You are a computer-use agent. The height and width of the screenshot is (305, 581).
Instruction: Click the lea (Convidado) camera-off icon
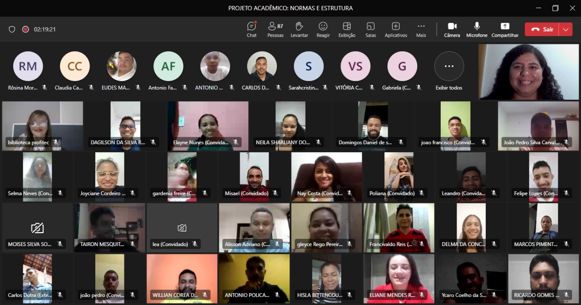click(x=182, y=228)
